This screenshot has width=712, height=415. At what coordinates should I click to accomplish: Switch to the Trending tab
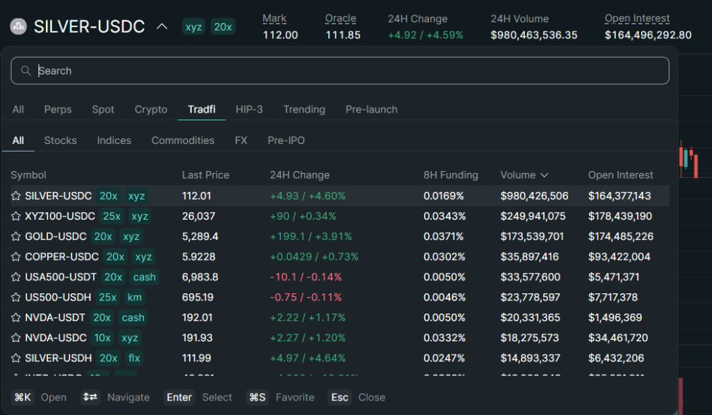(x=304, y=109)
